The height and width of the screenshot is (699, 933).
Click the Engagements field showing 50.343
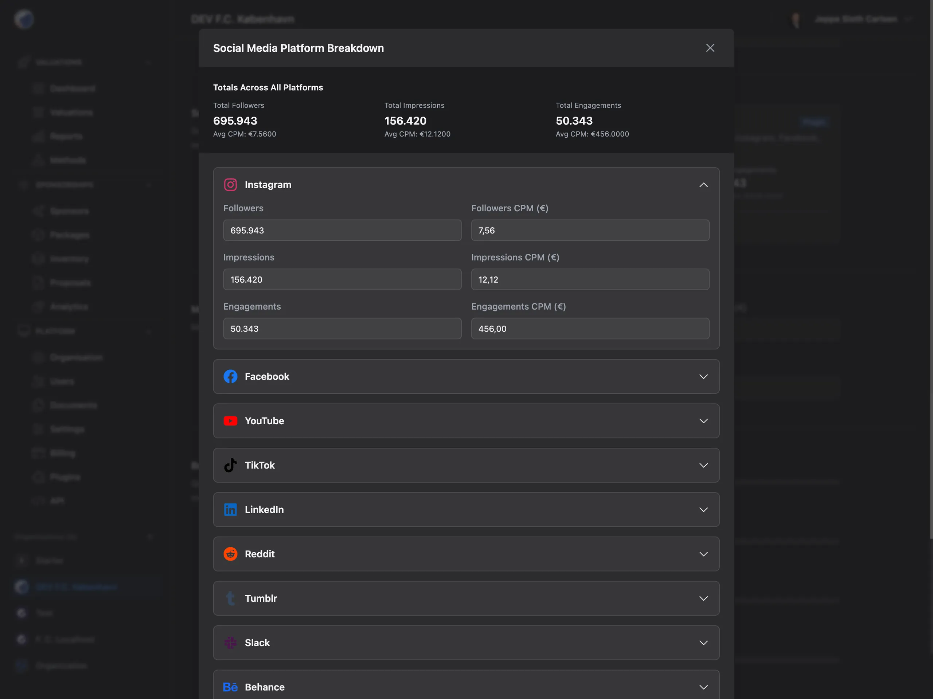point(342,329)
